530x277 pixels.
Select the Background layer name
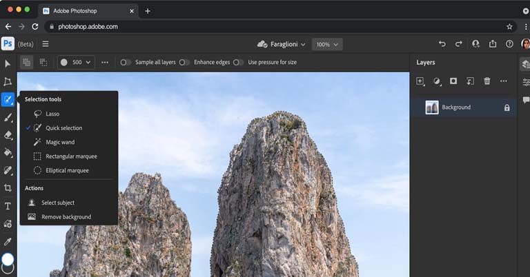click(x=456, y=107)
